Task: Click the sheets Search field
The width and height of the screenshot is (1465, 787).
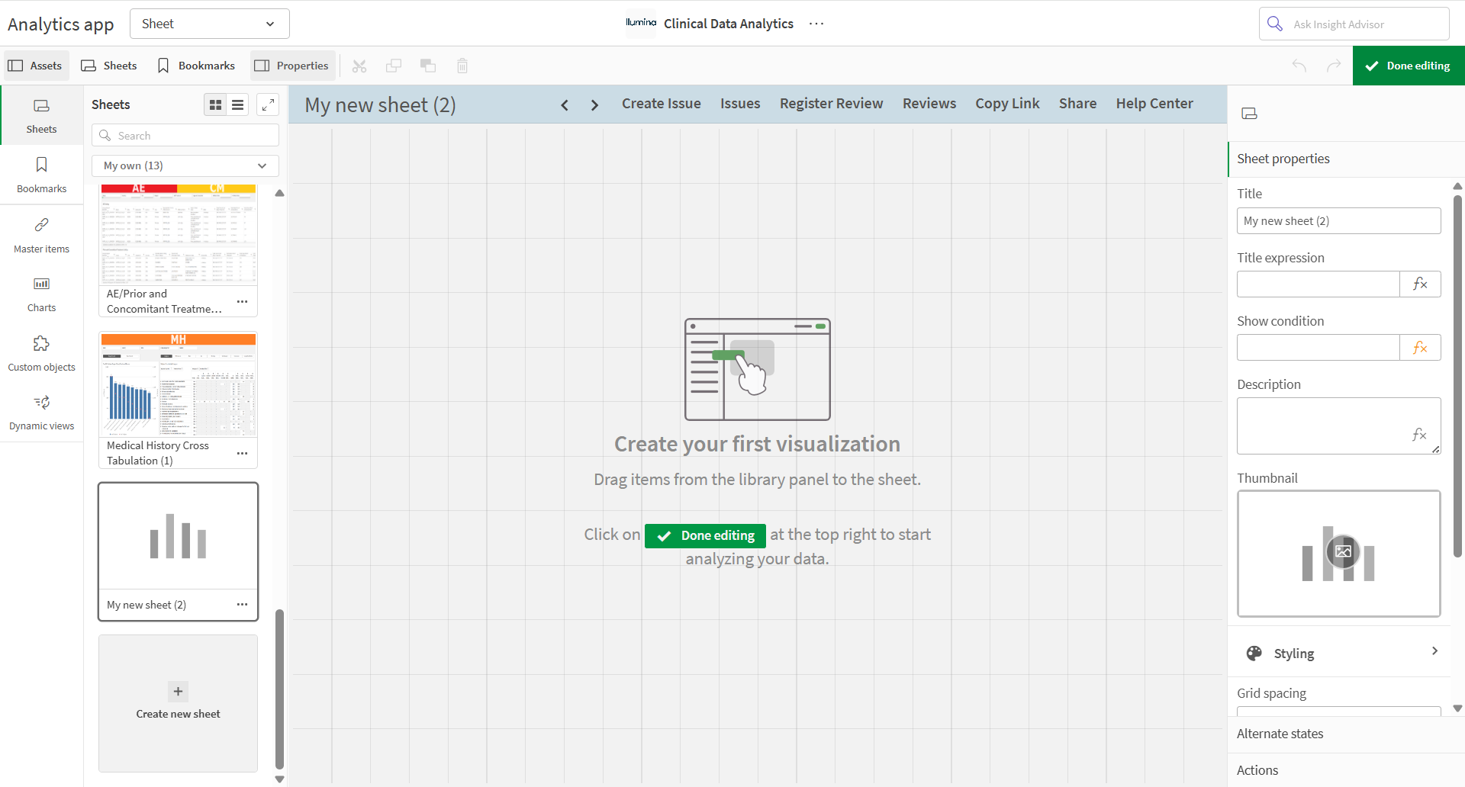Action: point(185,135)
